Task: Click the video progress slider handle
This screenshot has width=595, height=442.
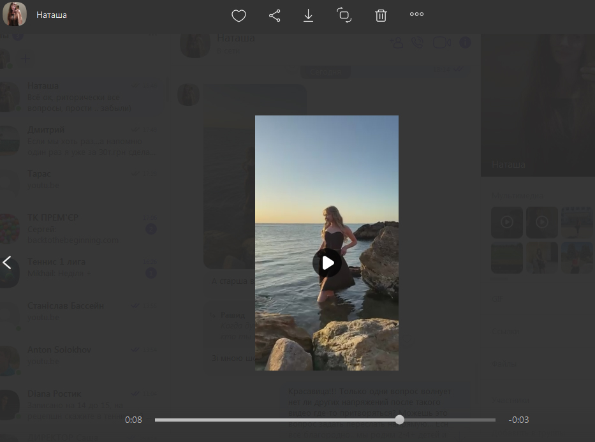Action: click(x=399, y=420)
